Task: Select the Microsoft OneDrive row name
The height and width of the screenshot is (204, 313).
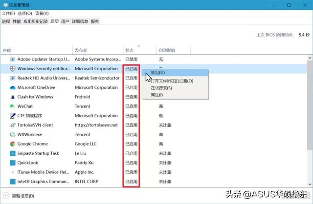Action: [x=36, y=88]
